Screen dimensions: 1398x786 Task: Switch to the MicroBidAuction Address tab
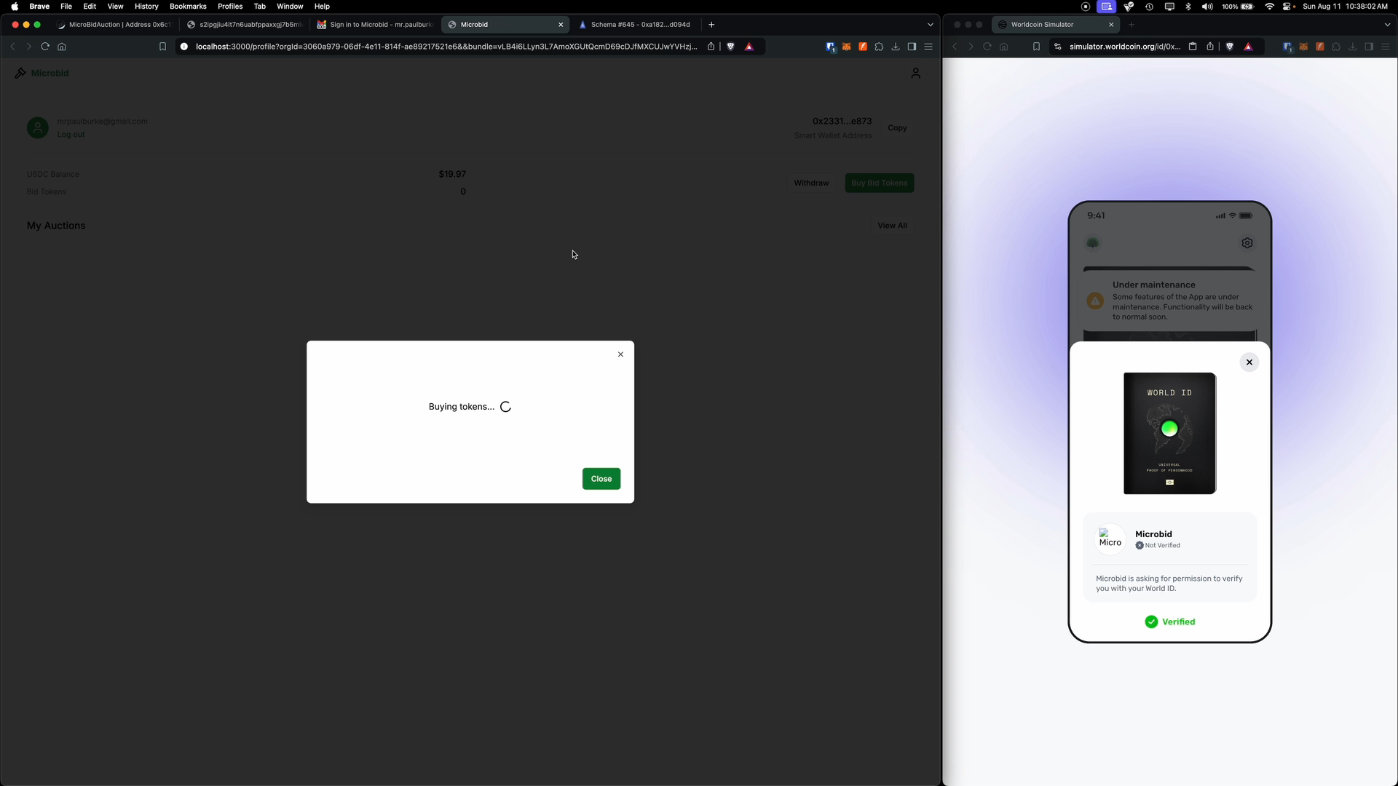pyautogui.click(x=114, y=25)
